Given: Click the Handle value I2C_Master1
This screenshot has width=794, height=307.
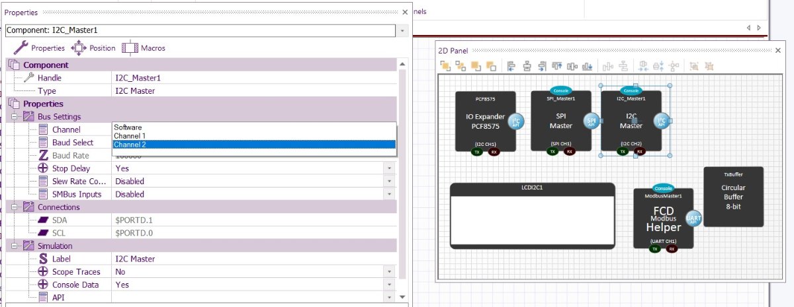Looking at the screenshot, I should 138,78.
